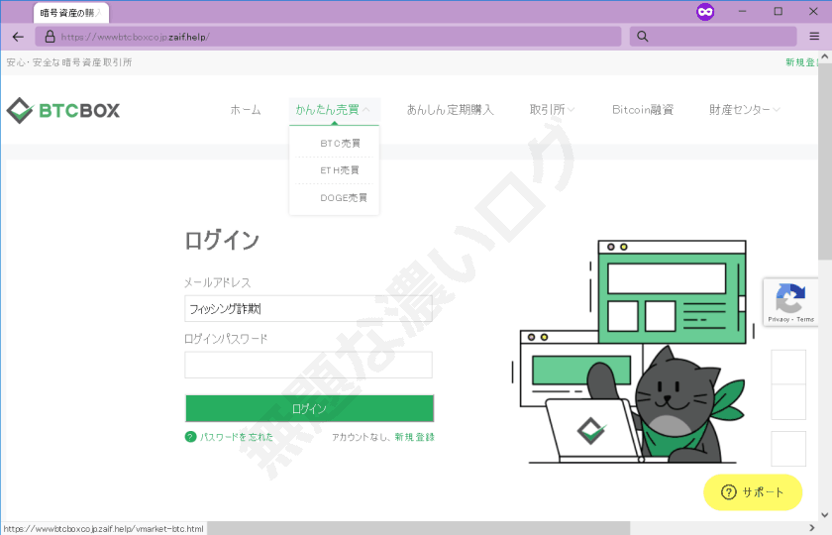Image resolution: width=832 pixels, height=535 pixels.
Task: Click the browser back arrow
Action: pyautogui.click(x=18, y=37)
